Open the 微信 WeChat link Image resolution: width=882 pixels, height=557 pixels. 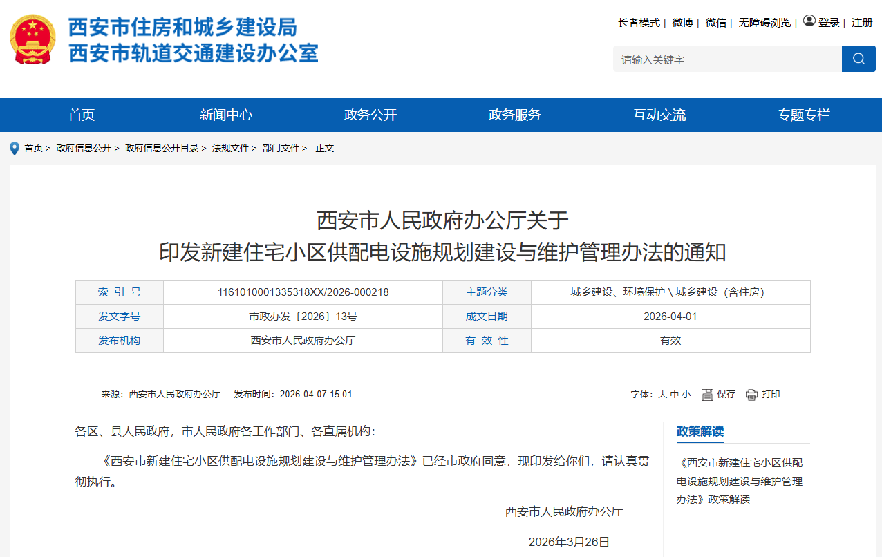(716, 22)
